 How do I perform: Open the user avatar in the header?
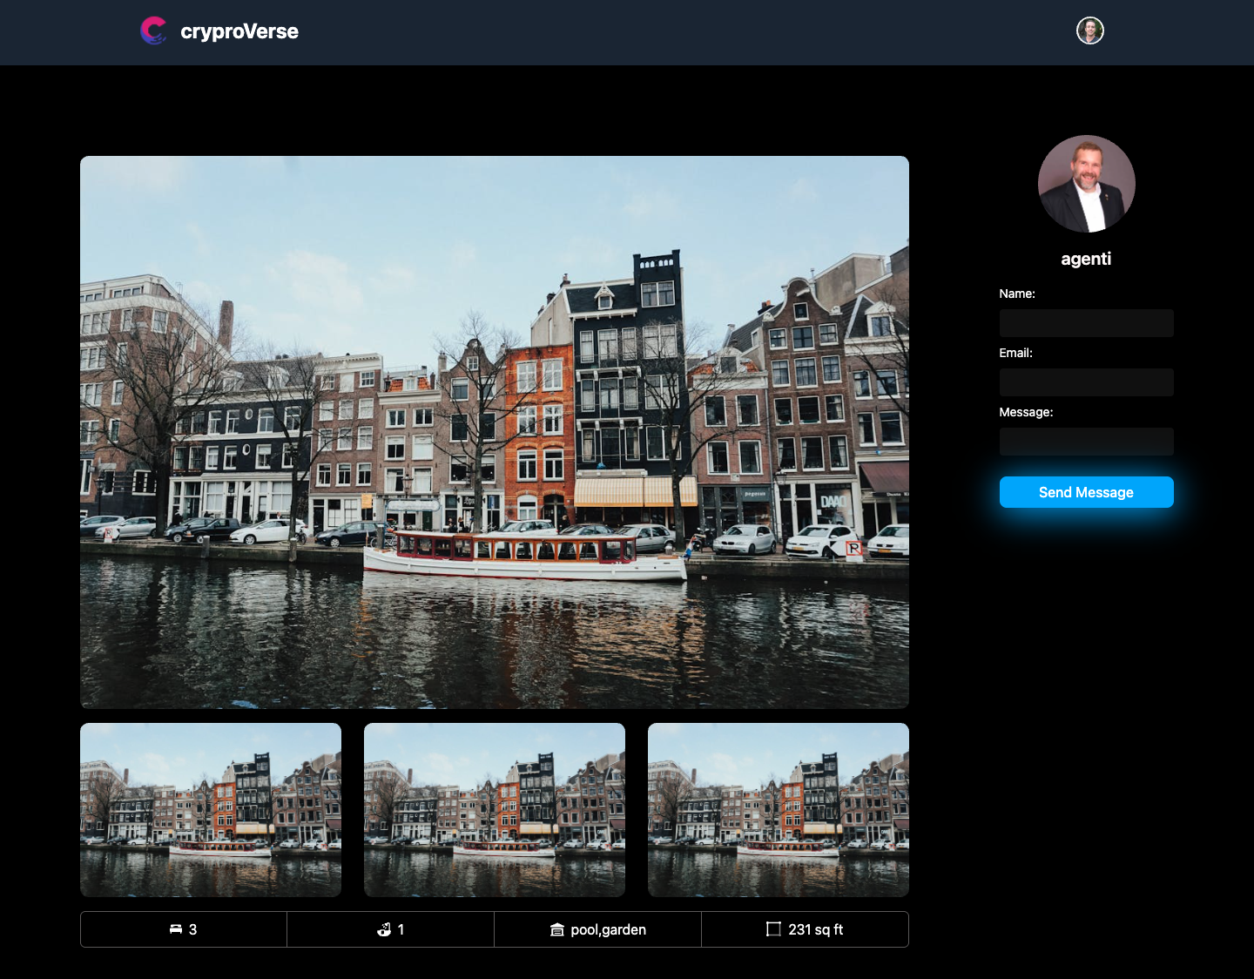1090,30
